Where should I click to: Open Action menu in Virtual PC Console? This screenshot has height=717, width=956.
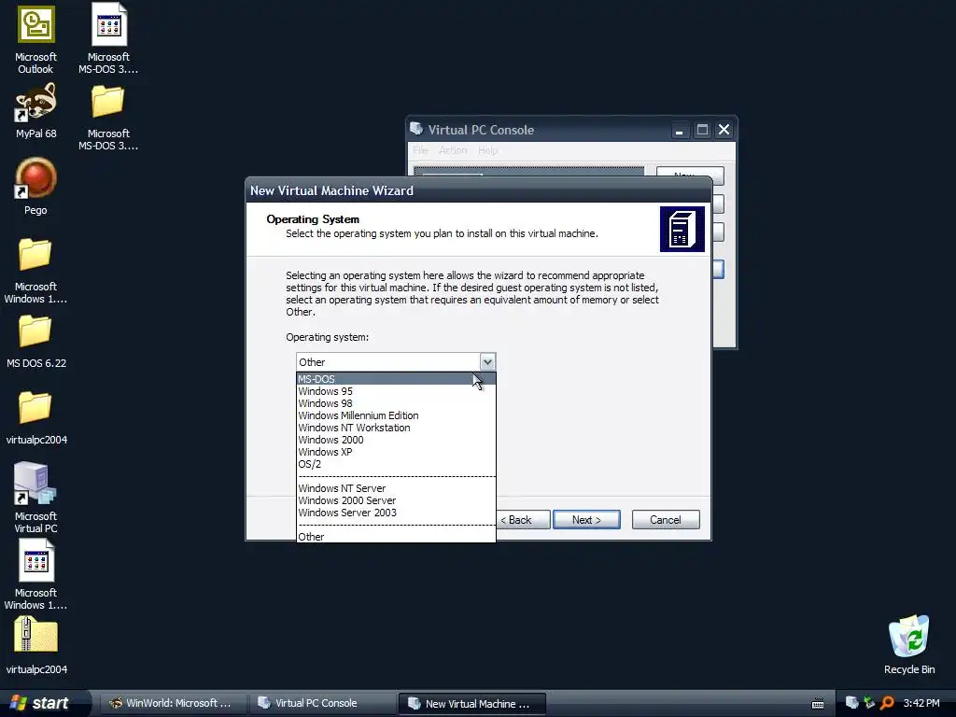(x=453, y=150)
